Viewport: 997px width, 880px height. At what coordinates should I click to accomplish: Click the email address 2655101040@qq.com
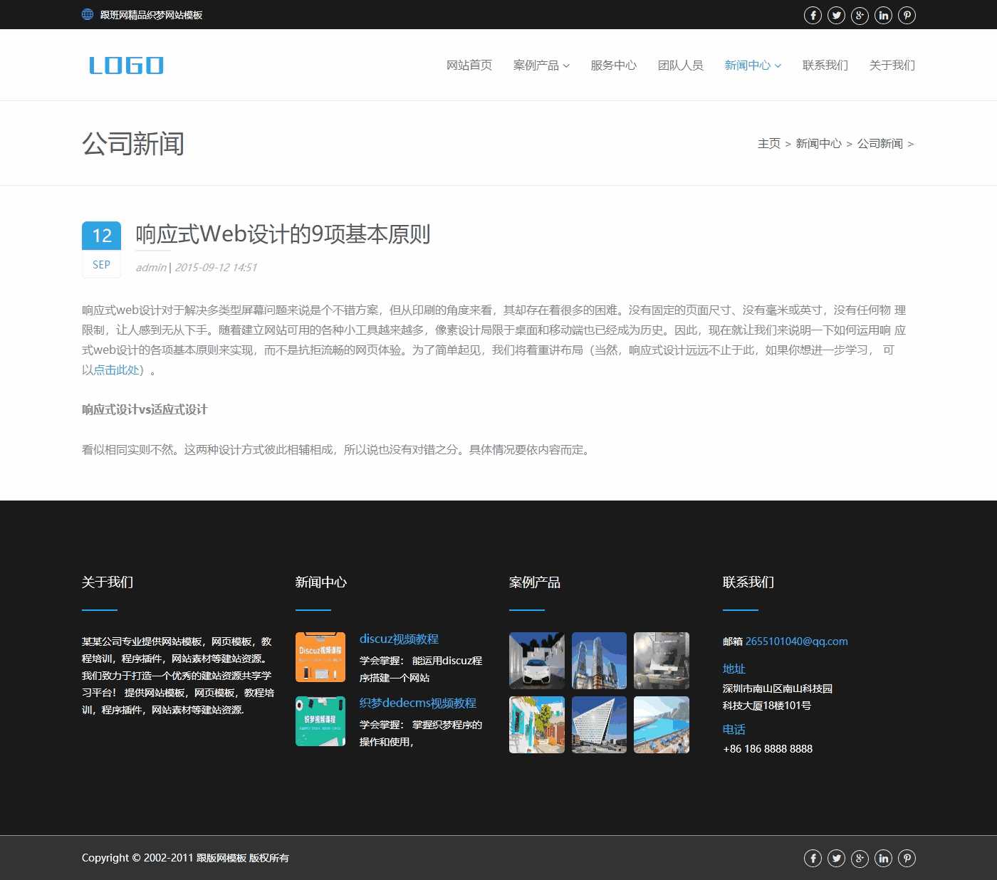(796, 641)
